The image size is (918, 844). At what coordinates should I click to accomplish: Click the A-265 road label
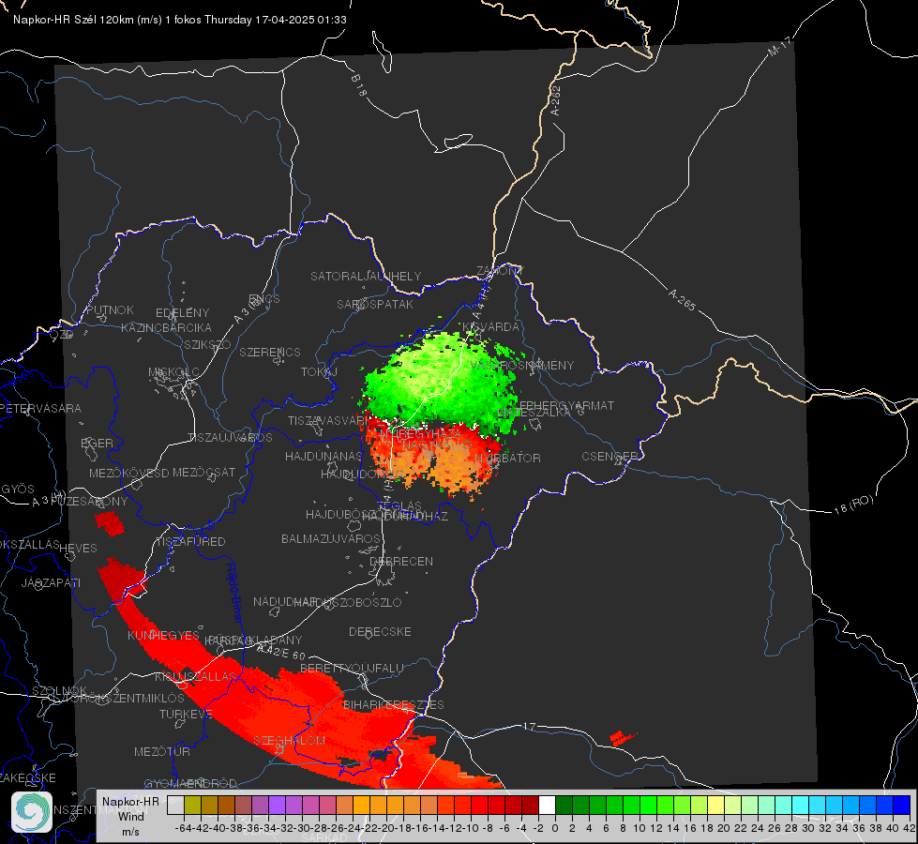pyautogui.click(x=682, y=300)
